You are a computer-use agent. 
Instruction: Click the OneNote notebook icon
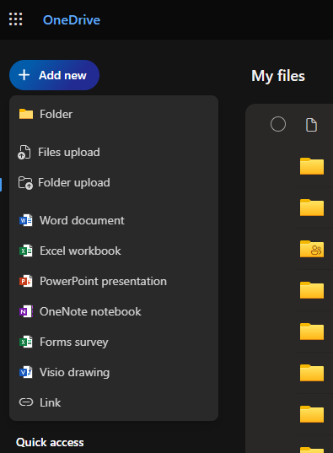25,311
